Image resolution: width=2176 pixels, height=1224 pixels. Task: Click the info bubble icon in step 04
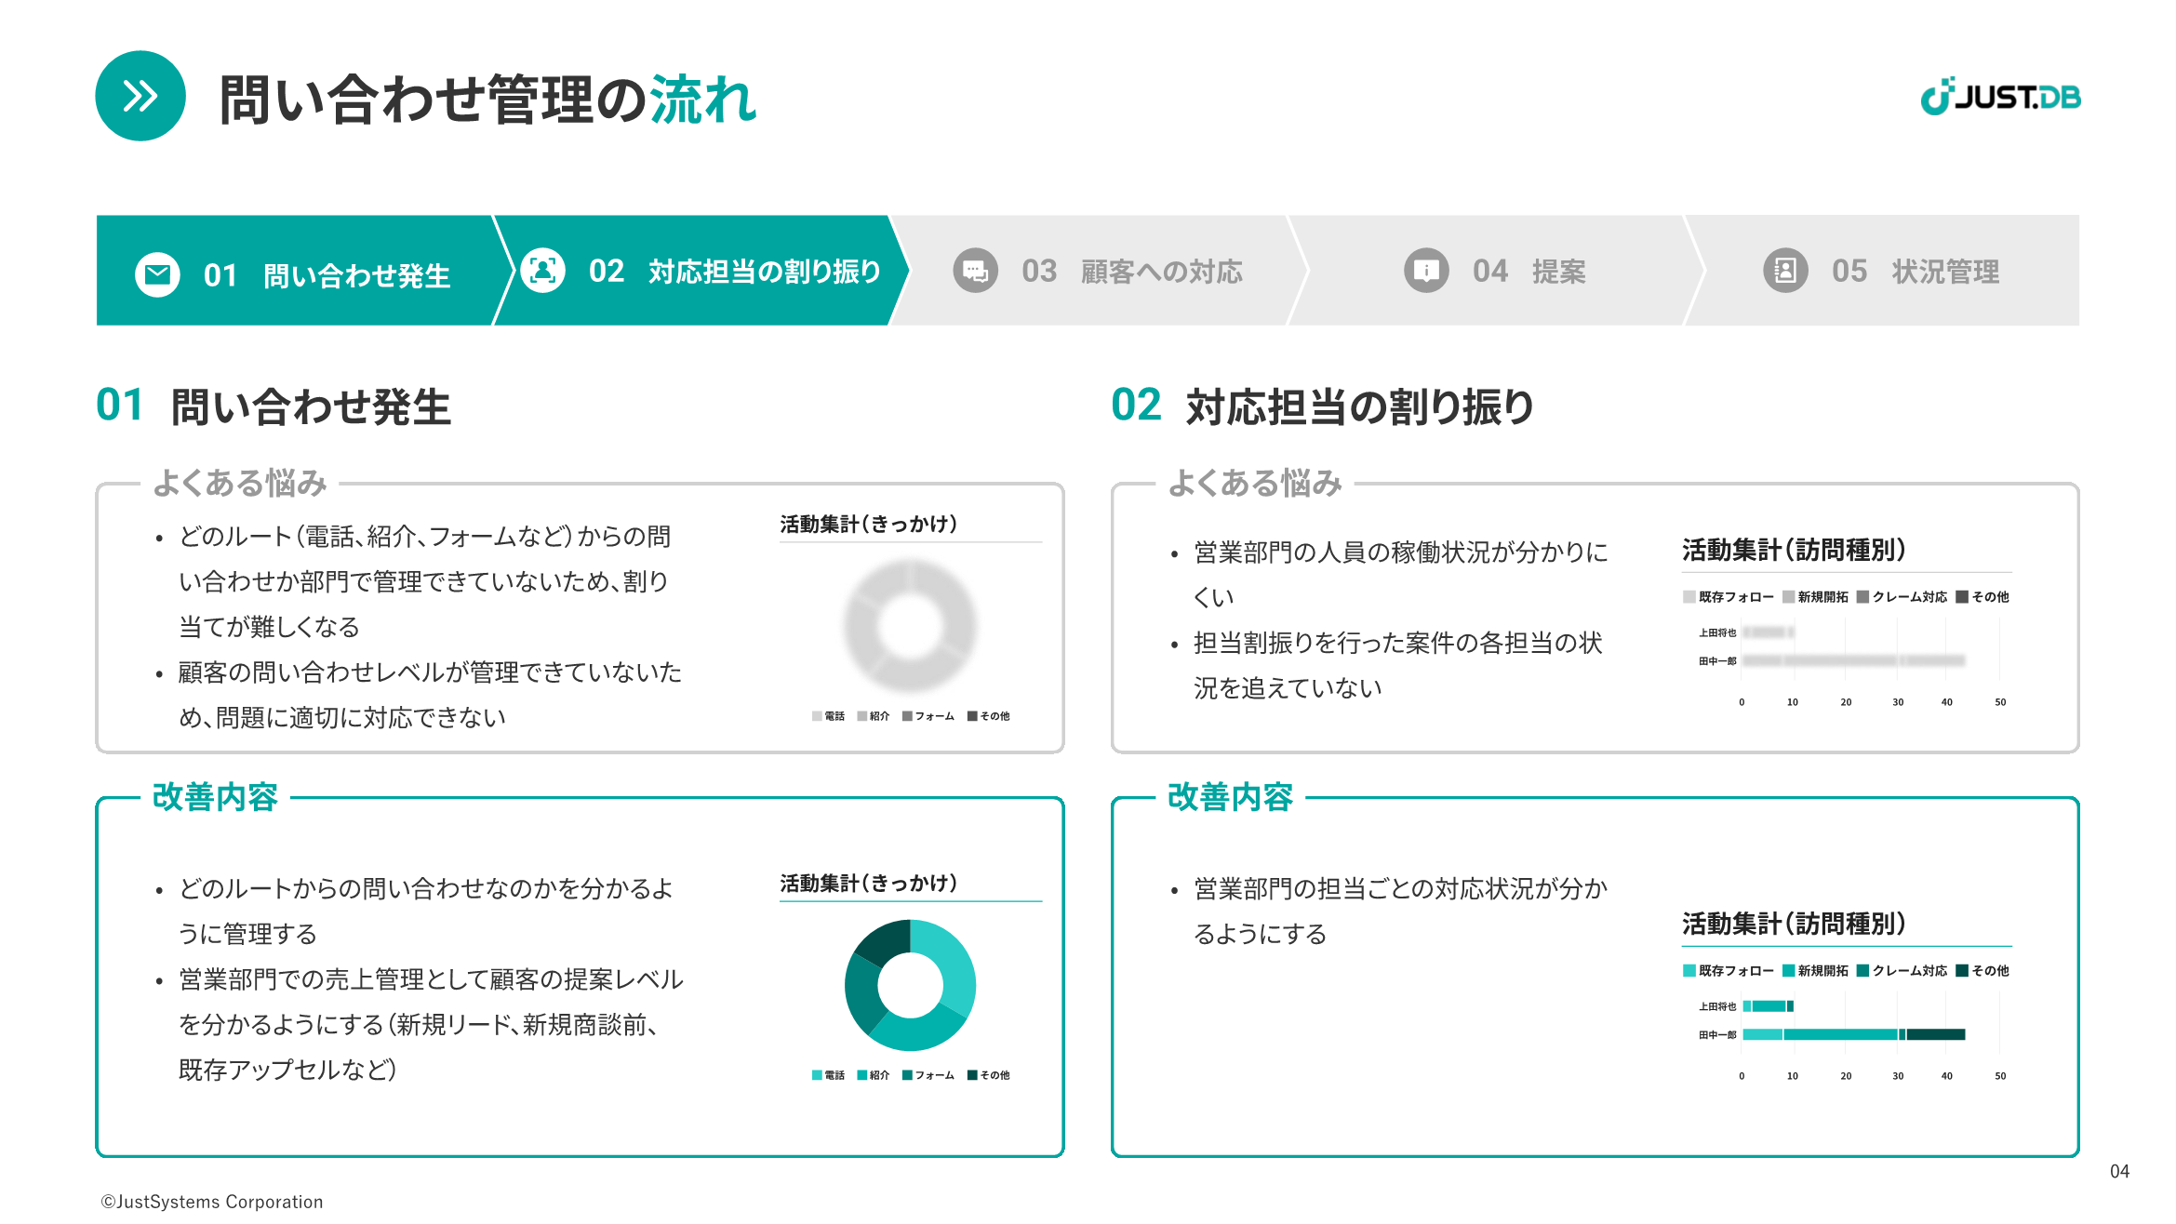[x=1426, y=271]
